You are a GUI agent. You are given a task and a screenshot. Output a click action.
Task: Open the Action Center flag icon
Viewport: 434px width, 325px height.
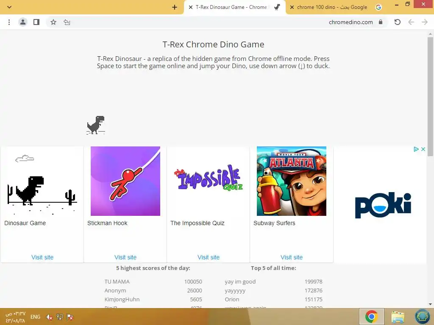(70, 317)
